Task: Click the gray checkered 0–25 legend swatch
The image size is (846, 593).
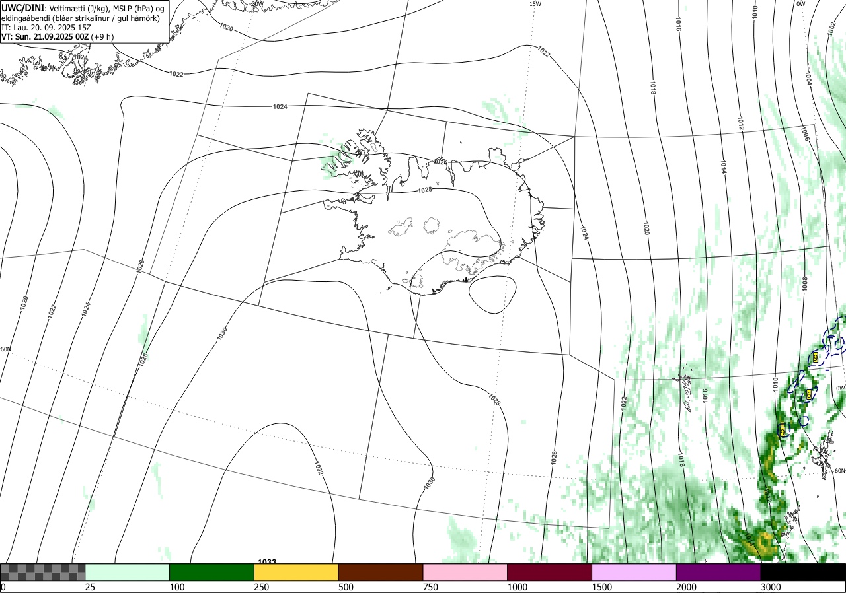Action: [42, 572]
